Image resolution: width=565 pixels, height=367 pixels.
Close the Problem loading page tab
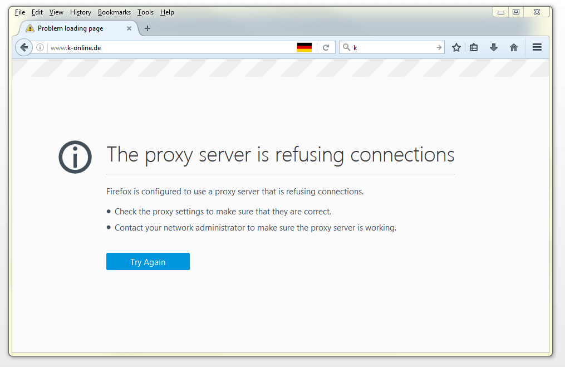[x=129, y=28]
